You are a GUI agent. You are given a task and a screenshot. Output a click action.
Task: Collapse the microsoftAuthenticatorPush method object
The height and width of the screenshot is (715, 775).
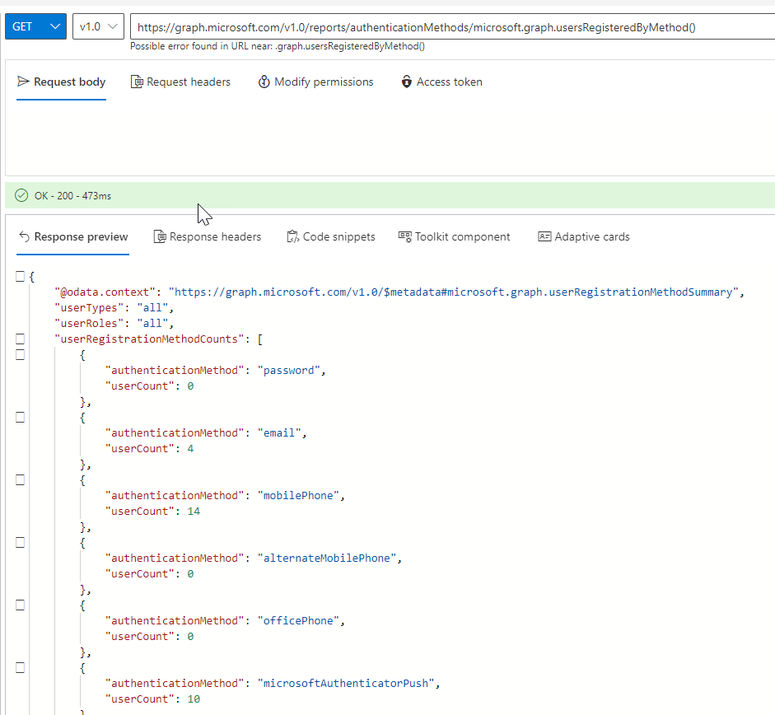click(x=21, y=667)
